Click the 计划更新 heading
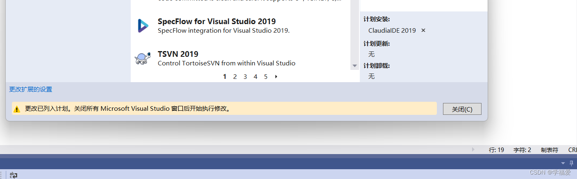Image resolution: width=577 pixels, height=179 pixels. tap(377, 44)
